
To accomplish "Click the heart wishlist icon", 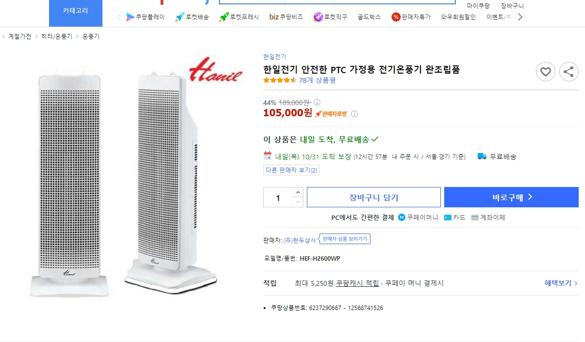I will point(545,72).
